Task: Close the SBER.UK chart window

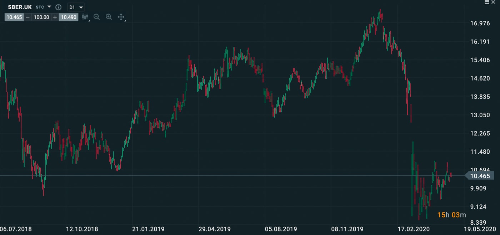Action: coord(493,2)
